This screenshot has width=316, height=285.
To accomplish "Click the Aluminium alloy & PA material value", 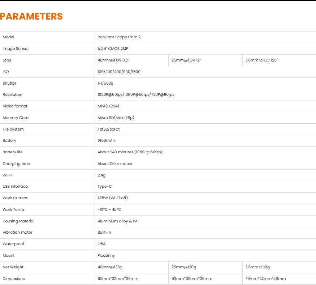I will tap(117, 221).
